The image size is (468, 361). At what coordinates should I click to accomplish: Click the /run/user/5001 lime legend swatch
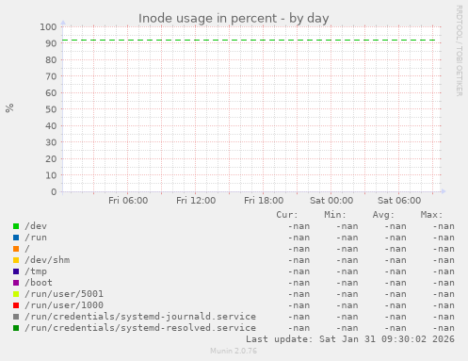[x=16, y=294]
